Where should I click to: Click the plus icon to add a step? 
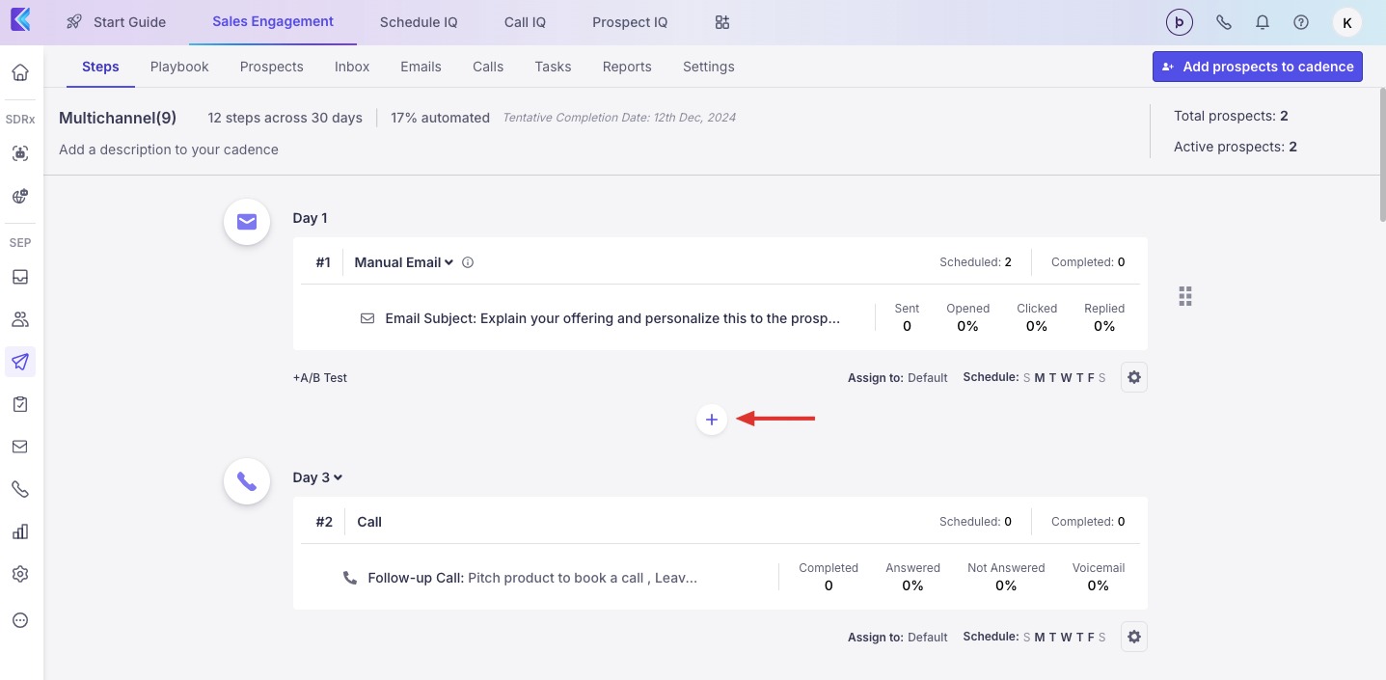point(712,420)
